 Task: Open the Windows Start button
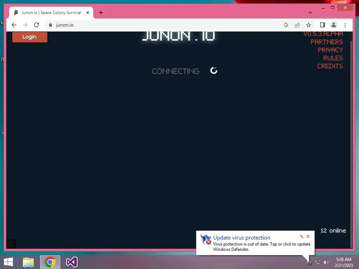point(8,262)
